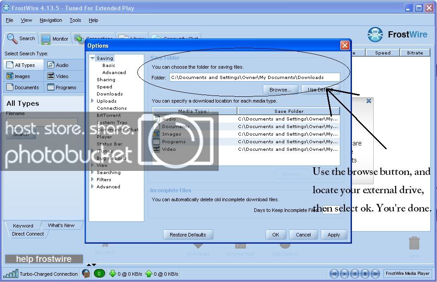Select the Images media type row
The height and width of the screenshot is (282, 437).
click(246, 134)
